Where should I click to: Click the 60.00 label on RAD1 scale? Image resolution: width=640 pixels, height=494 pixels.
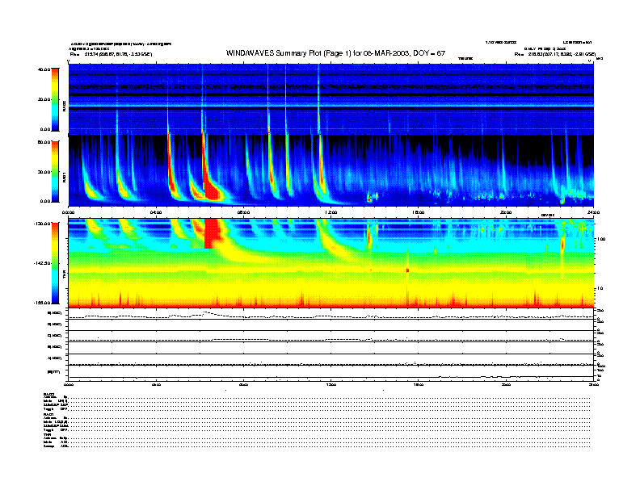(44, 142)
